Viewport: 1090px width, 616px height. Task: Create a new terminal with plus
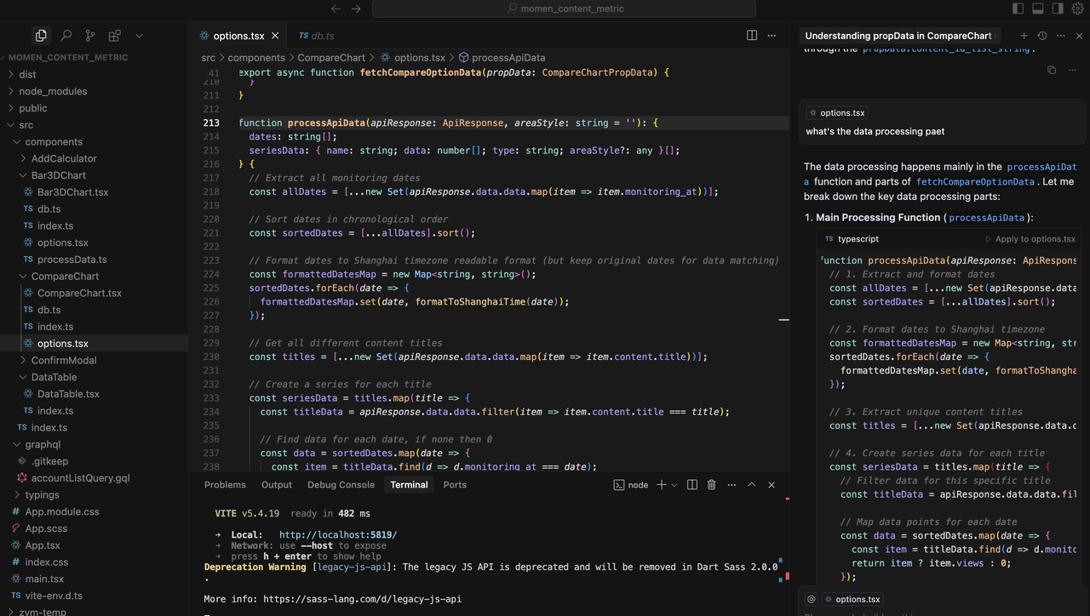tap(662, 485)
